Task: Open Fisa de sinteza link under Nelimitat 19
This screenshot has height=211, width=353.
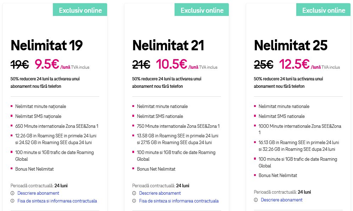Action: click(x=57, y=201)
